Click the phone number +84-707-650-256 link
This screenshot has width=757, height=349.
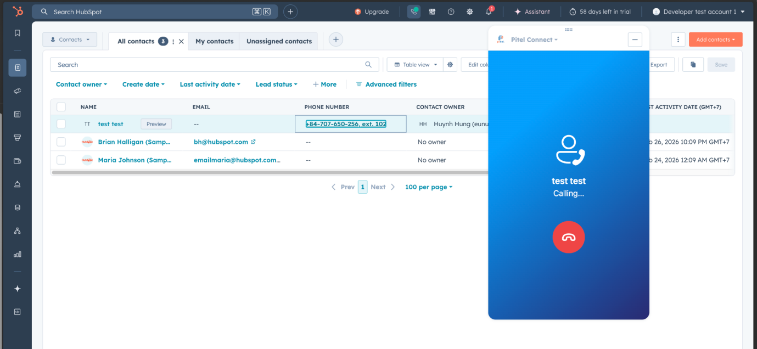346,124
